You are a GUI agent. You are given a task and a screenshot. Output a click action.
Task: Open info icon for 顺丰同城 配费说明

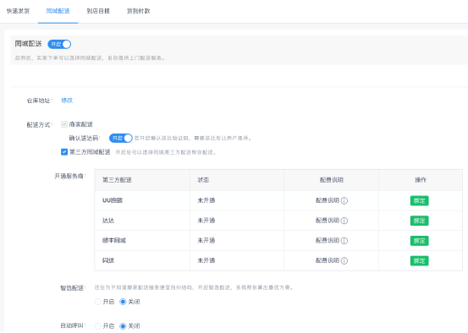point(344,241)
